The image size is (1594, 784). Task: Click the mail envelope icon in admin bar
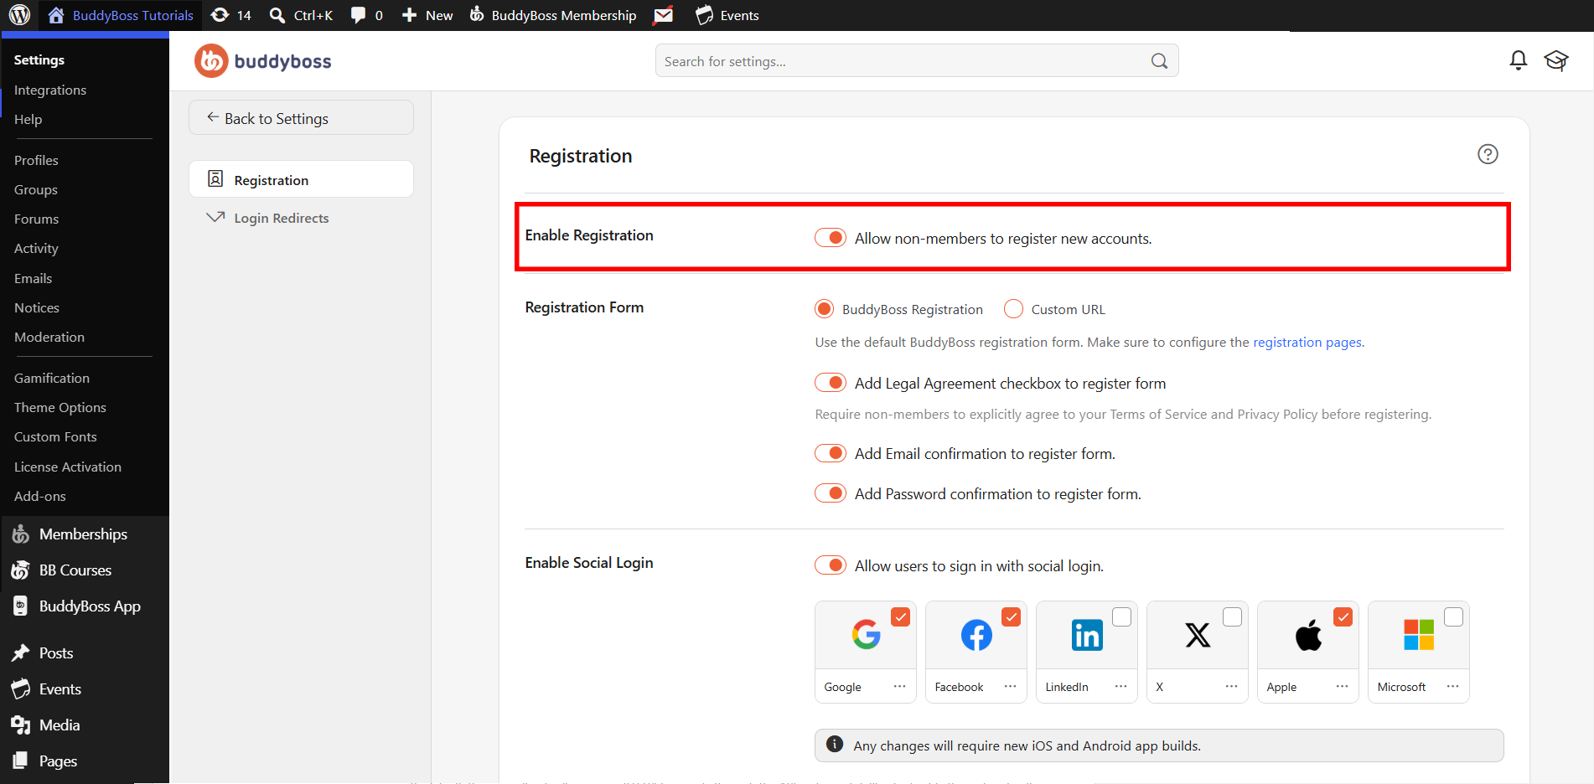coord(664,15)
